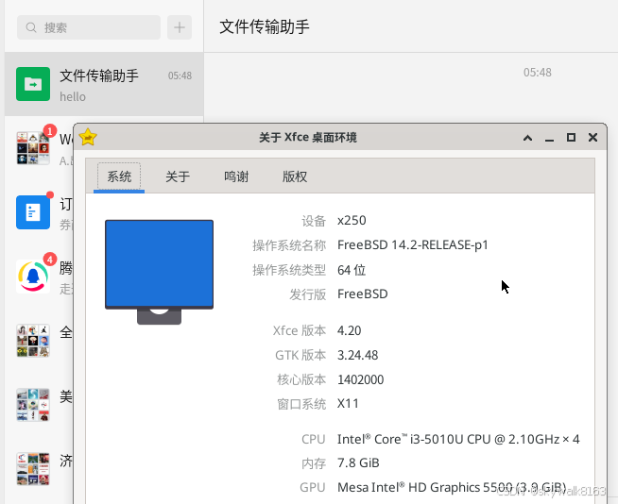Switch to the 鸣谢 tab

point(236,176)
